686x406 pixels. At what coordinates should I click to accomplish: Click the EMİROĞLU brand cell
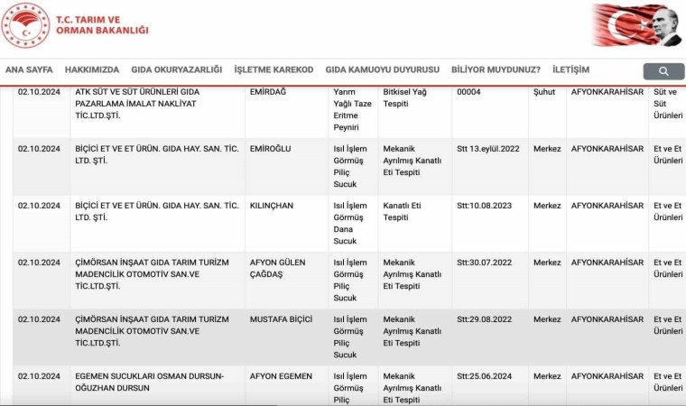click(x=271, y=149)
